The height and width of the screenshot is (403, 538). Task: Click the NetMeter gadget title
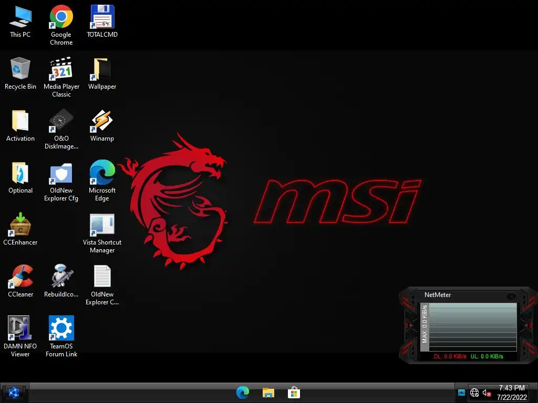pos(438,295)
